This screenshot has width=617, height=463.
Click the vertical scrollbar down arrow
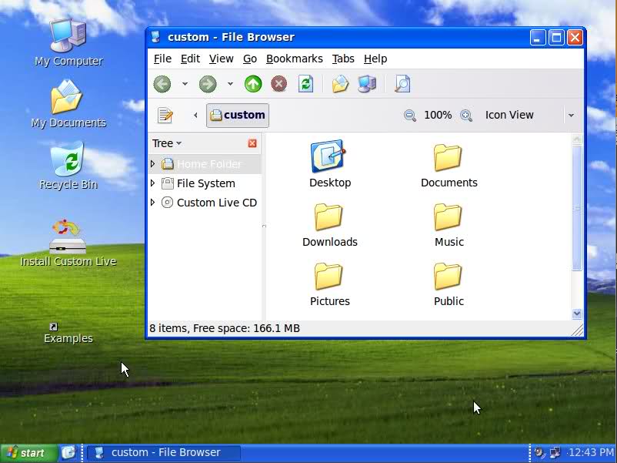(577, 314)
